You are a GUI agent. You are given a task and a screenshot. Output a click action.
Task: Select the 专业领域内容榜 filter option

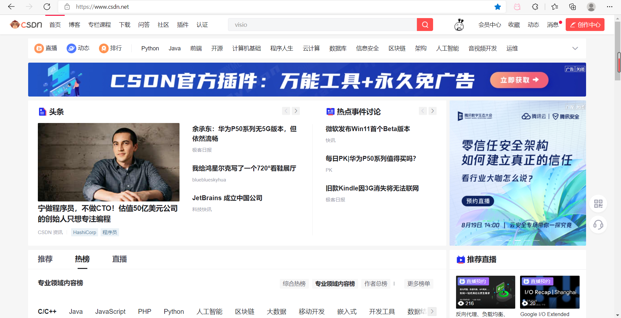(x=335, y=283)
